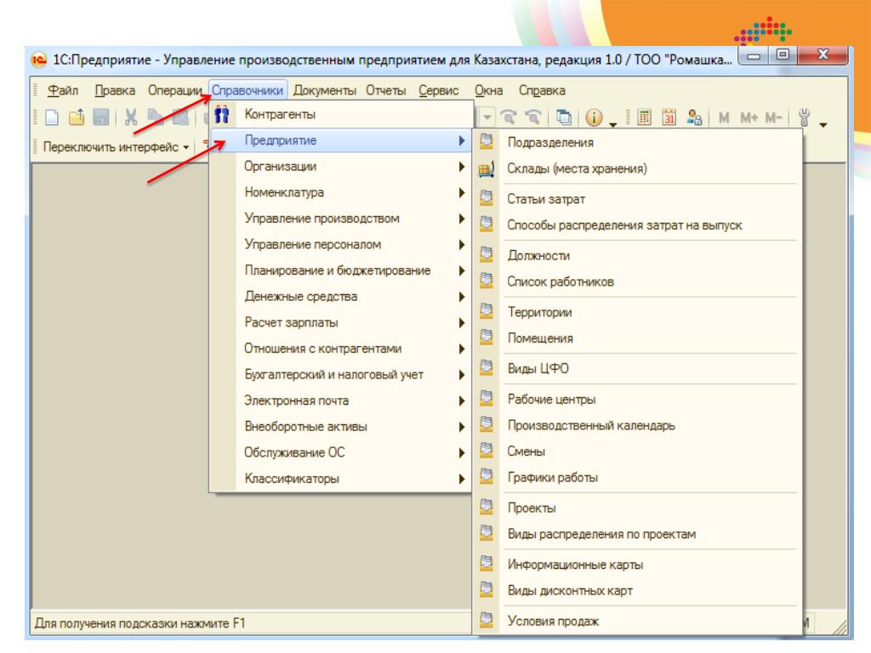Click the user icon in the toolbar
The height and width of the screenshot is (653, 871).
click(x=694, y=117)
